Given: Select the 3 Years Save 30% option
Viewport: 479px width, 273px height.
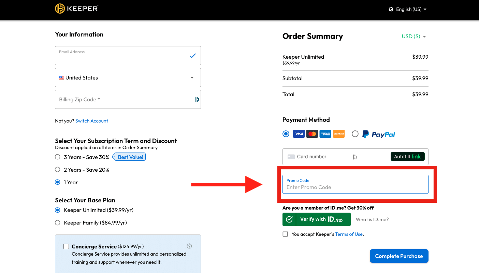Looking at the screenshot, I should click(x=57, y=157).
